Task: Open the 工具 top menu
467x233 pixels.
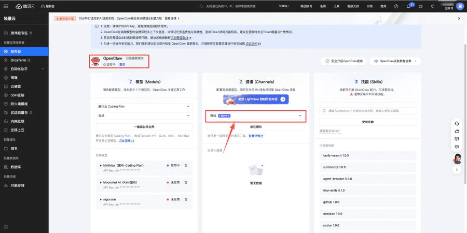Action: 336,6
